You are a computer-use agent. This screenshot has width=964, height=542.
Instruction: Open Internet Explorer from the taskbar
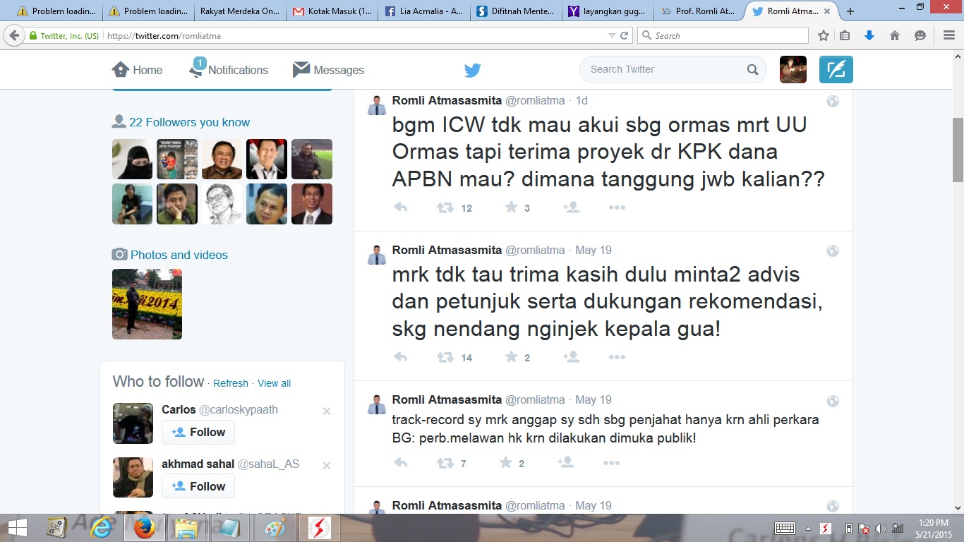(x=101, y=528)
